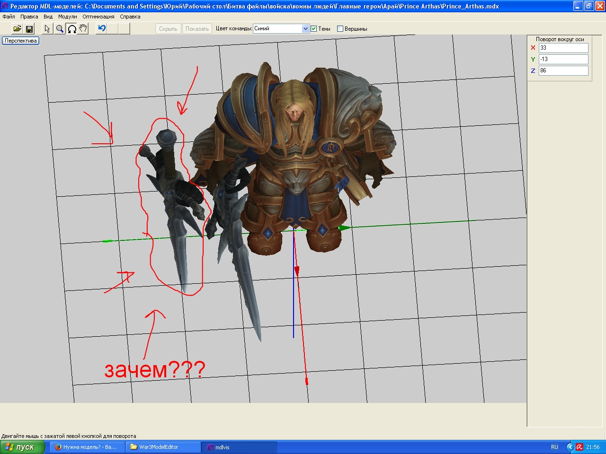606x454 pixels.
Task: Select the arrow selection tool
Action: click(47, 29)
